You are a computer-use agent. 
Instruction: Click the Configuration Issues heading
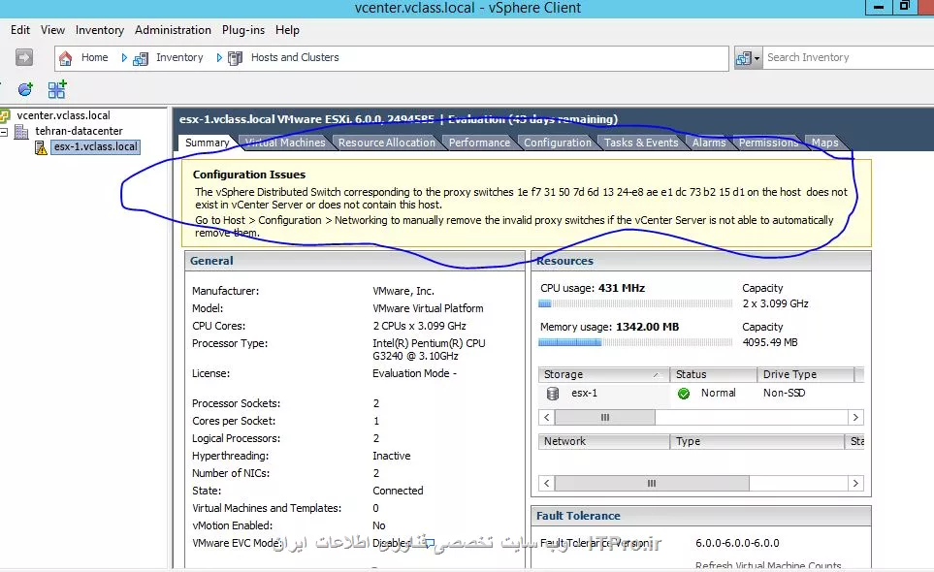[249, 175]
